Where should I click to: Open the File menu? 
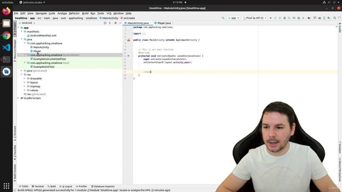tap(16, 13)
